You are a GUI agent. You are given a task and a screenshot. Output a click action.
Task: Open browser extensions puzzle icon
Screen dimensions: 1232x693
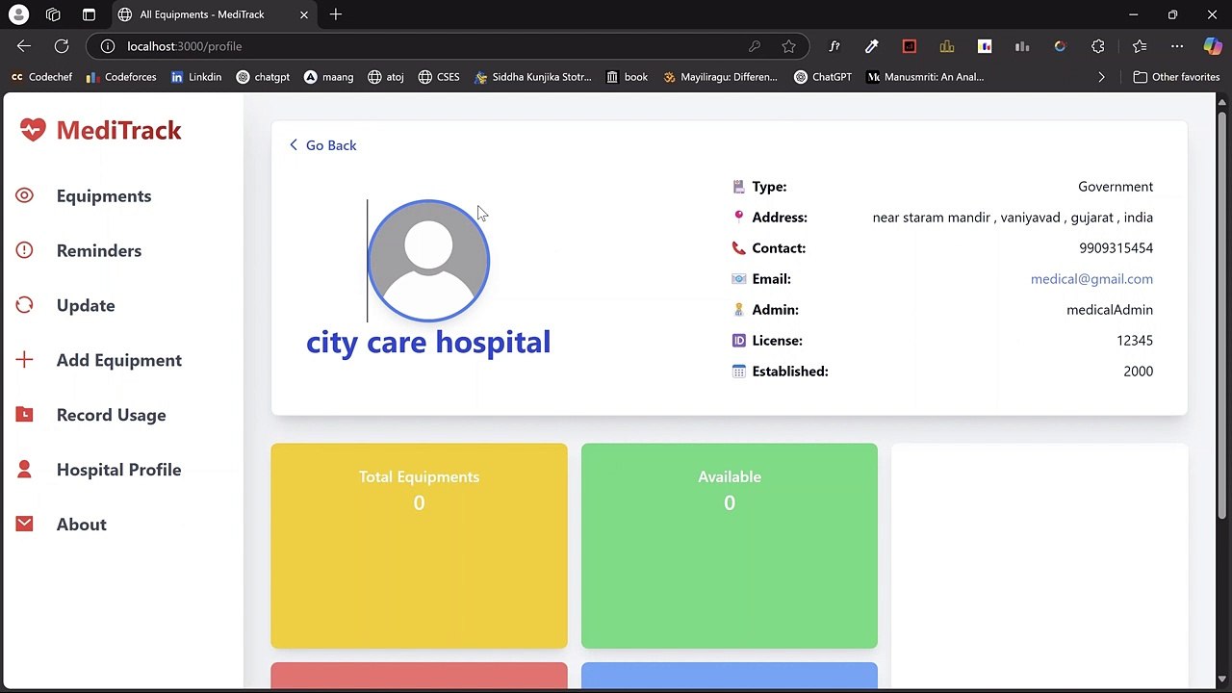click(x=1097, y=46)
